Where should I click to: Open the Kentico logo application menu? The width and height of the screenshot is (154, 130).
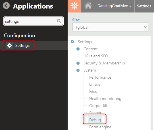[74, 6]
